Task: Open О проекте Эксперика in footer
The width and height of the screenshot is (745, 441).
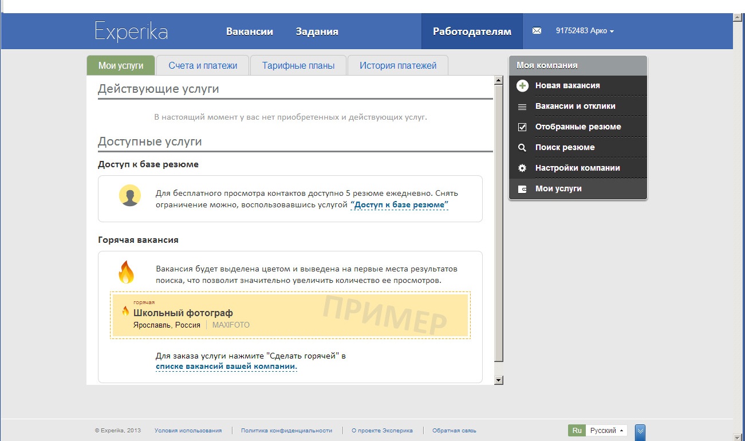Action: (382, 431)
